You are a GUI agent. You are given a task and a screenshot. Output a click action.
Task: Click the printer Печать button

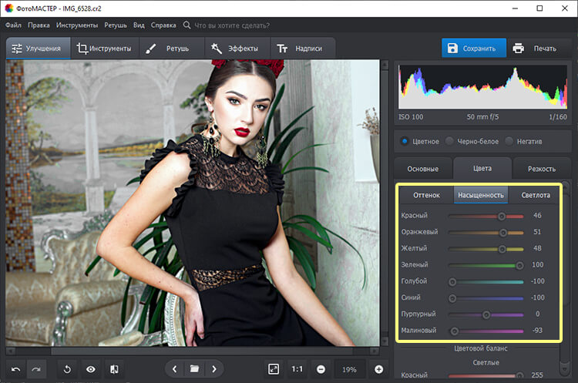click(535, 49)
